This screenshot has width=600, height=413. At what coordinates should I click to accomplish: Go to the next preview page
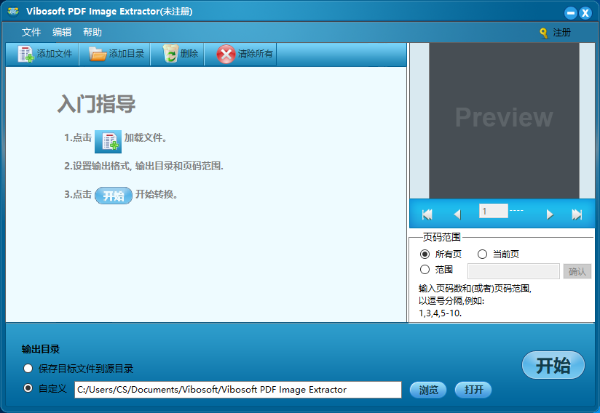click(x=550, y=214)
